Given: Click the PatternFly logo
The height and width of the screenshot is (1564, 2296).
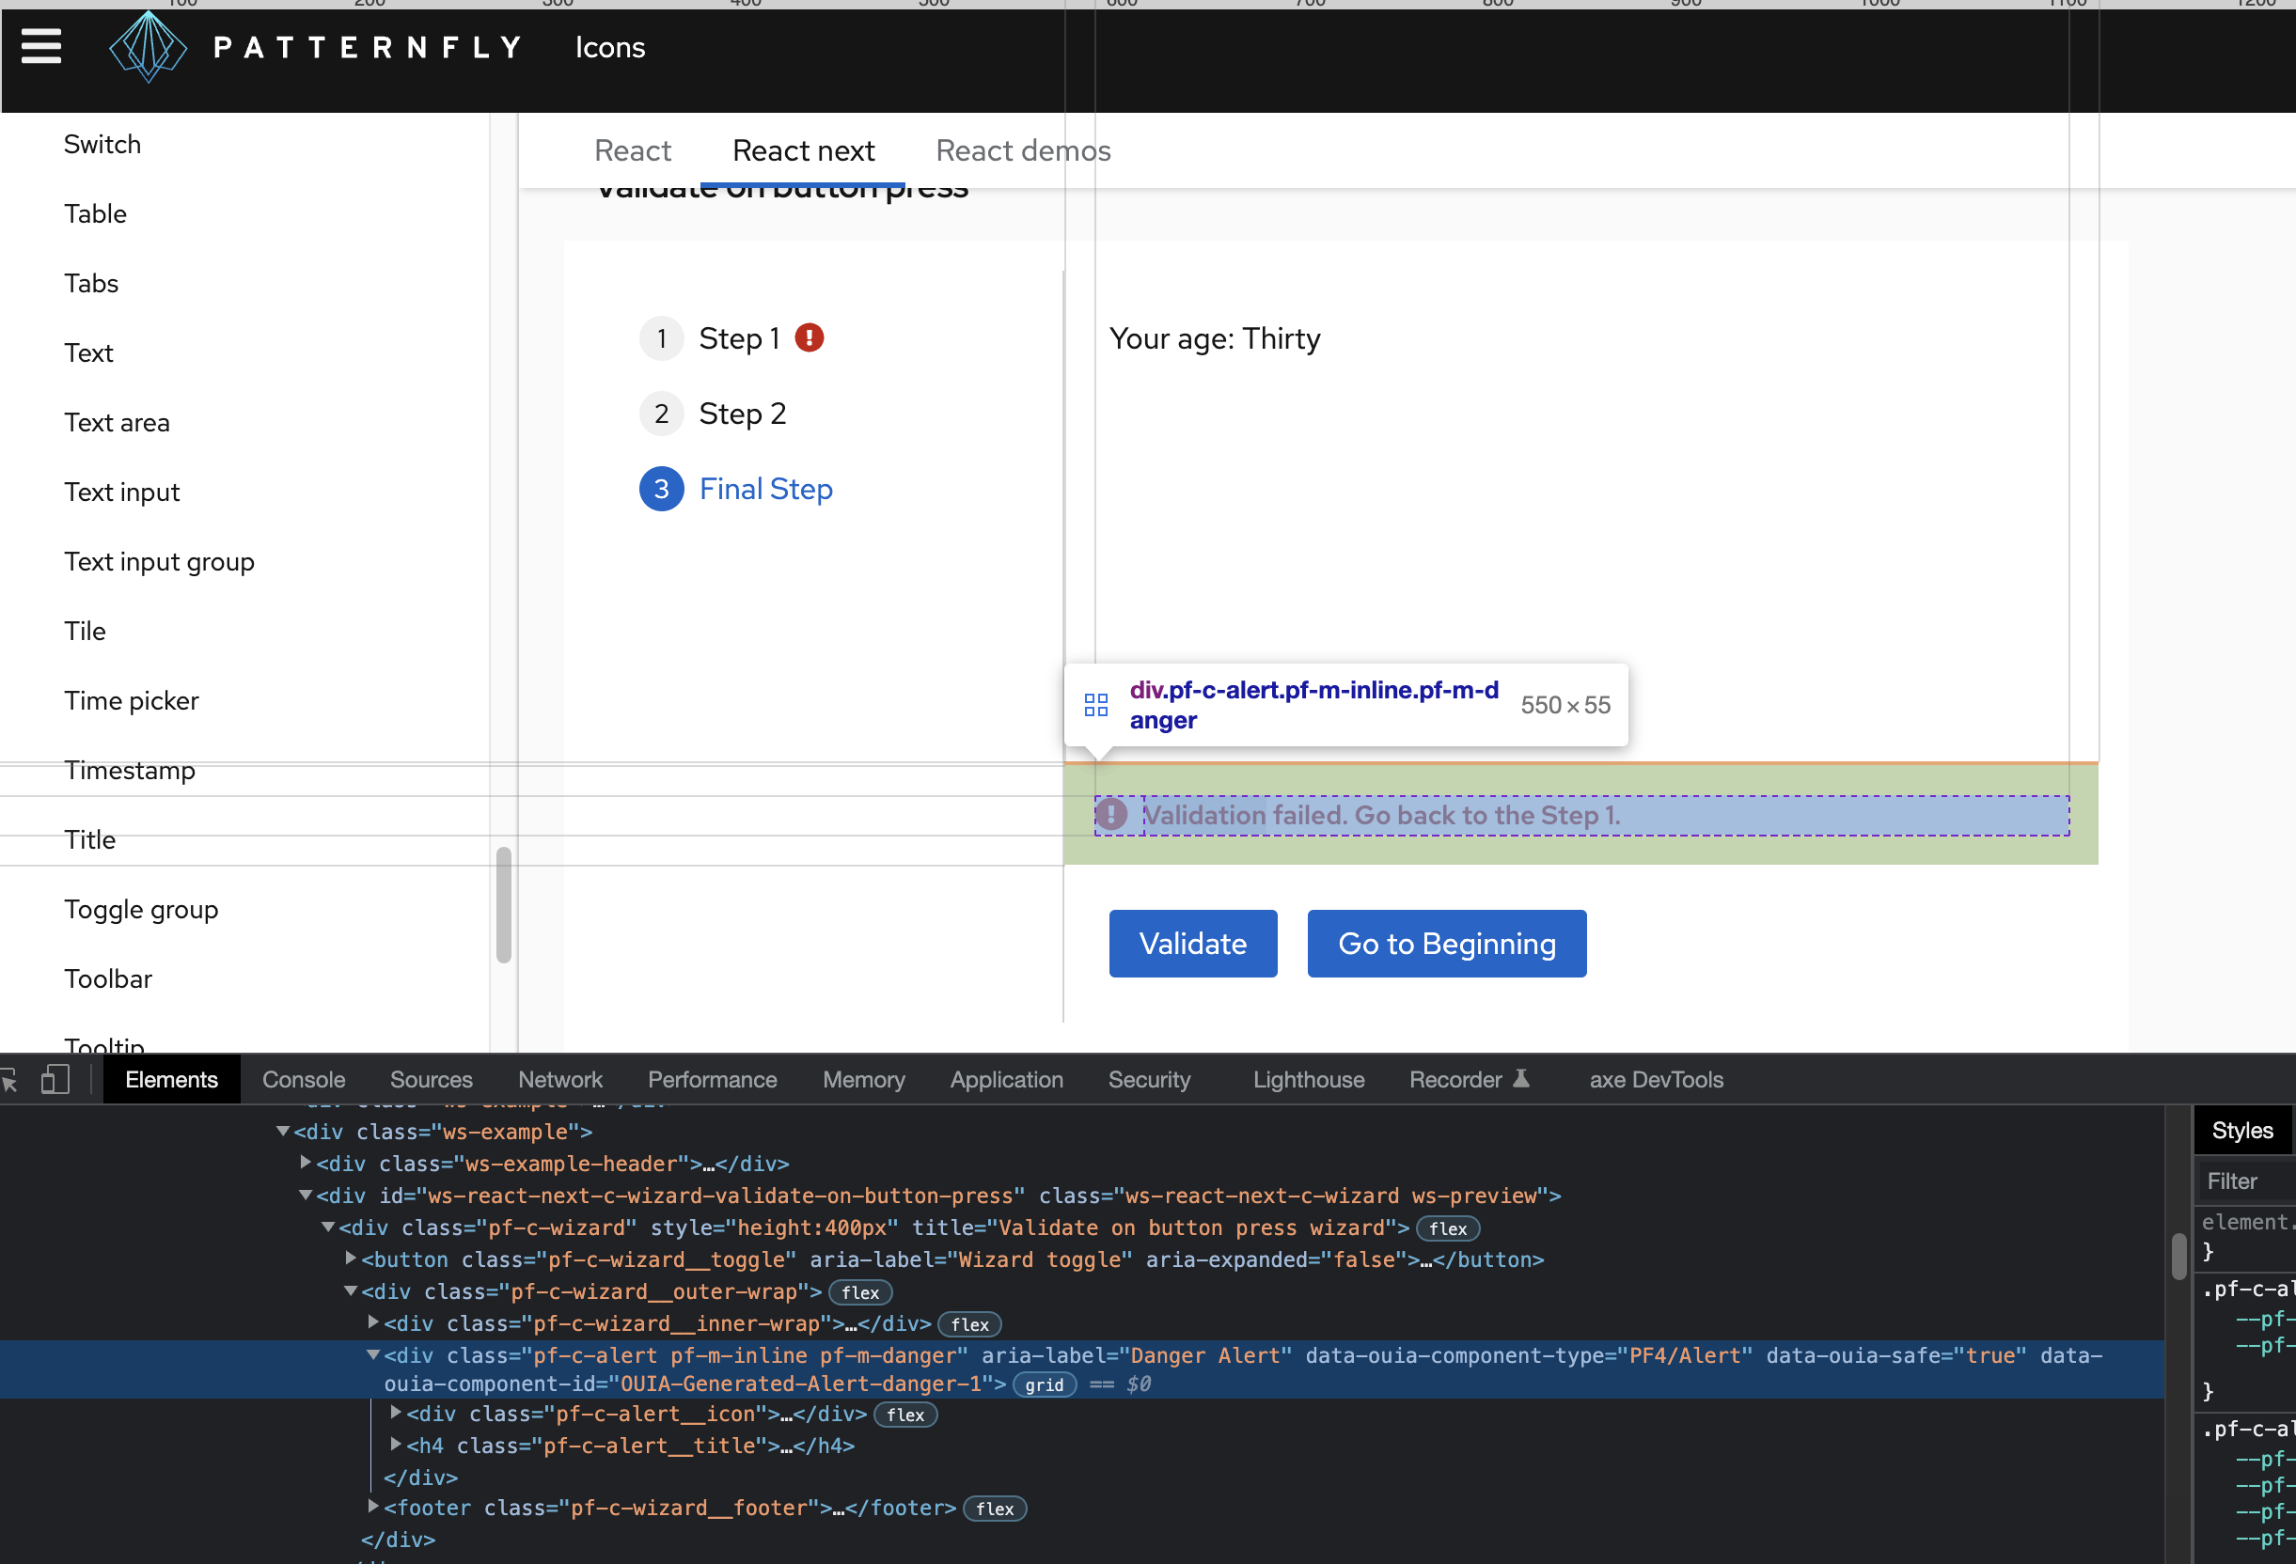Looking at the screenshot, I should point(149,46).
